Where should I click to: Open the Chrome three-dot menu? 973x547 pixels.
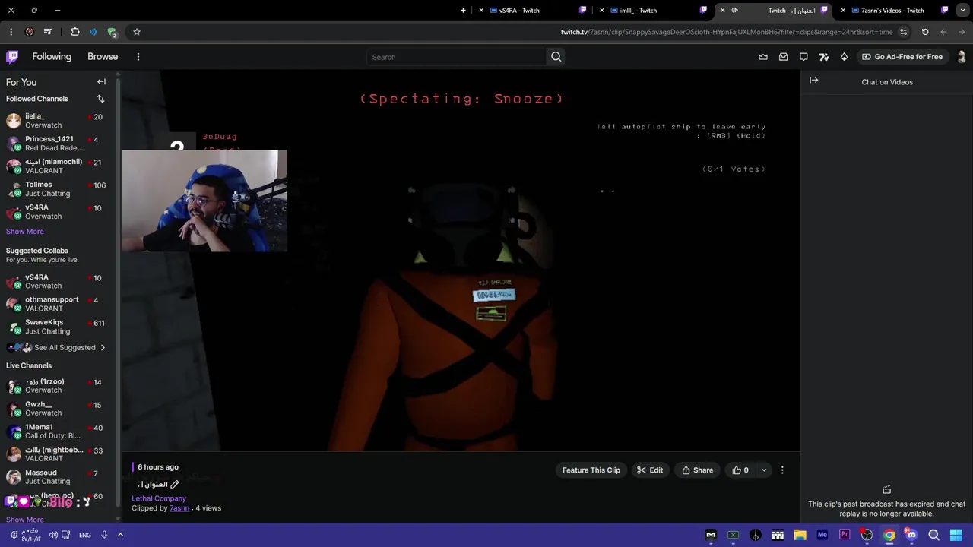click(11, 32)
